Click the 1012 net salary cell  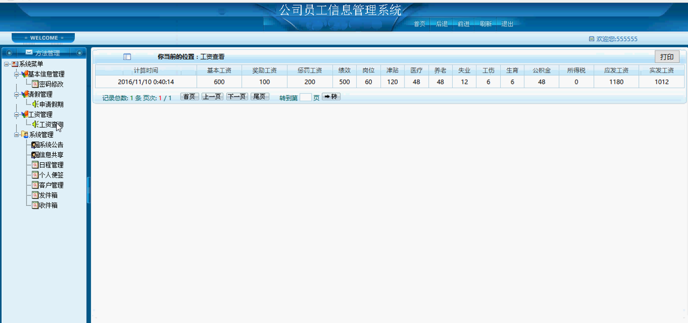pyautogui.click(x=662, y=81)
